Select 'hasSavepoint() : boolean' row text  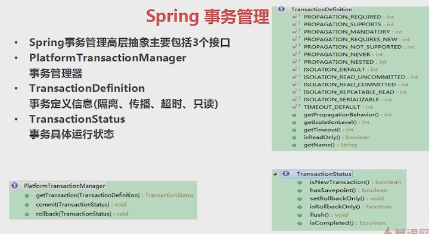click(349, 191)
